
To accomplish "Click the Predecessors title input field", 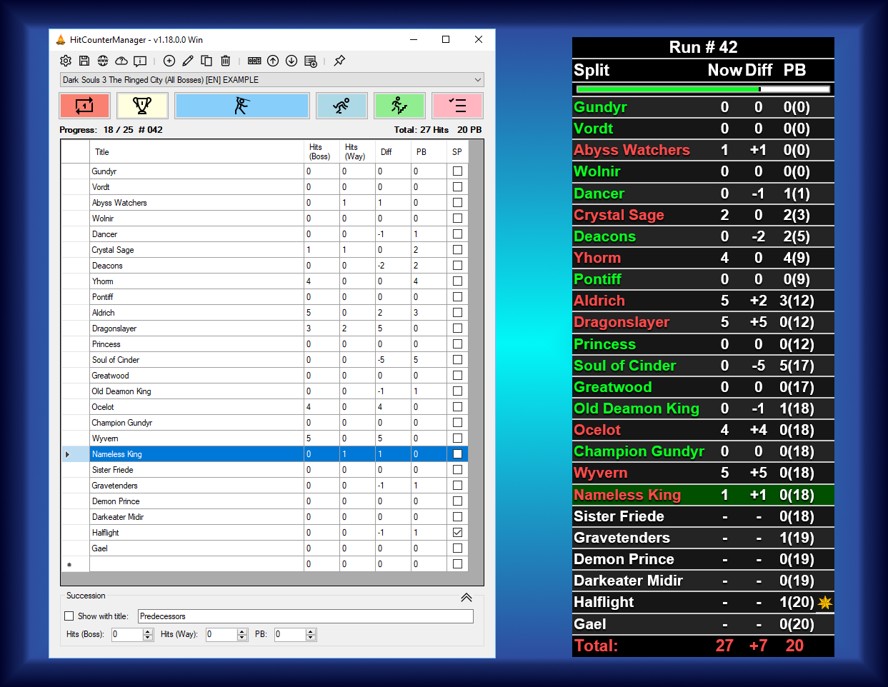I will pos(306,616).
